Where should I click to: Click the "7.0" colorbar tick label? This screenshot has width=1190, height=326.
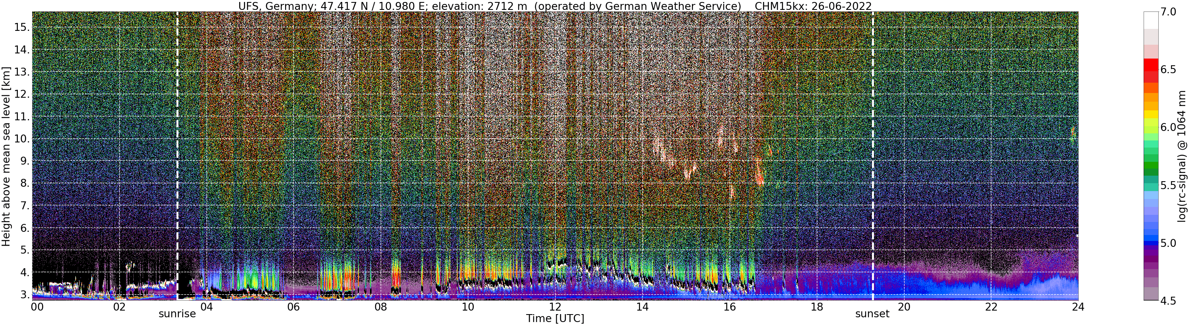(x=1168, y=11)
